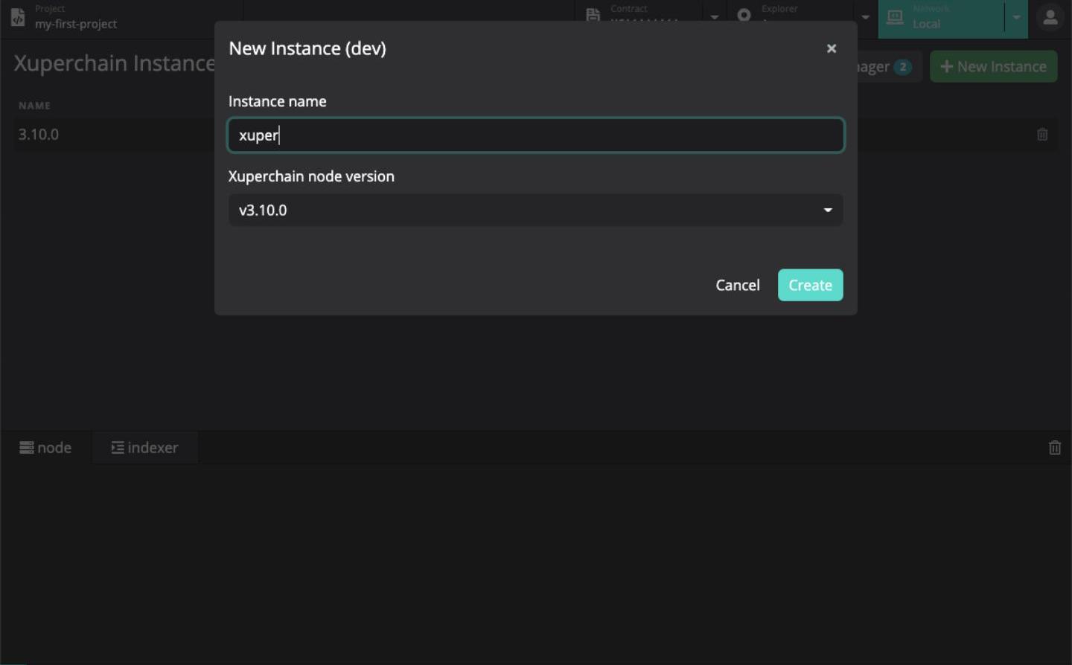The image size is (1072, 665).
Task: Click the Contract document icon
Action: (593, 15)
